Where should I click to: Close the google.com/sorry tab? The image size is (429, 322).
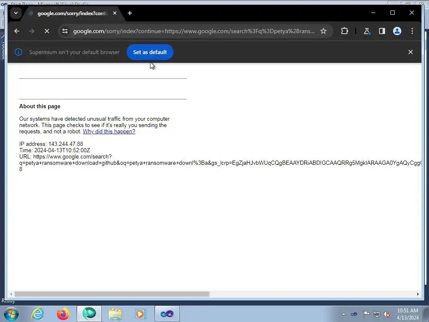click(x=115, y=13)
